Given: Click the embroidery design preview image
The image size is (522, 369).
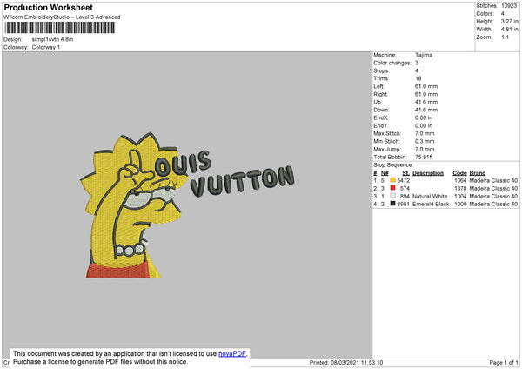Looking at the screenshot, I should (187, 205).
